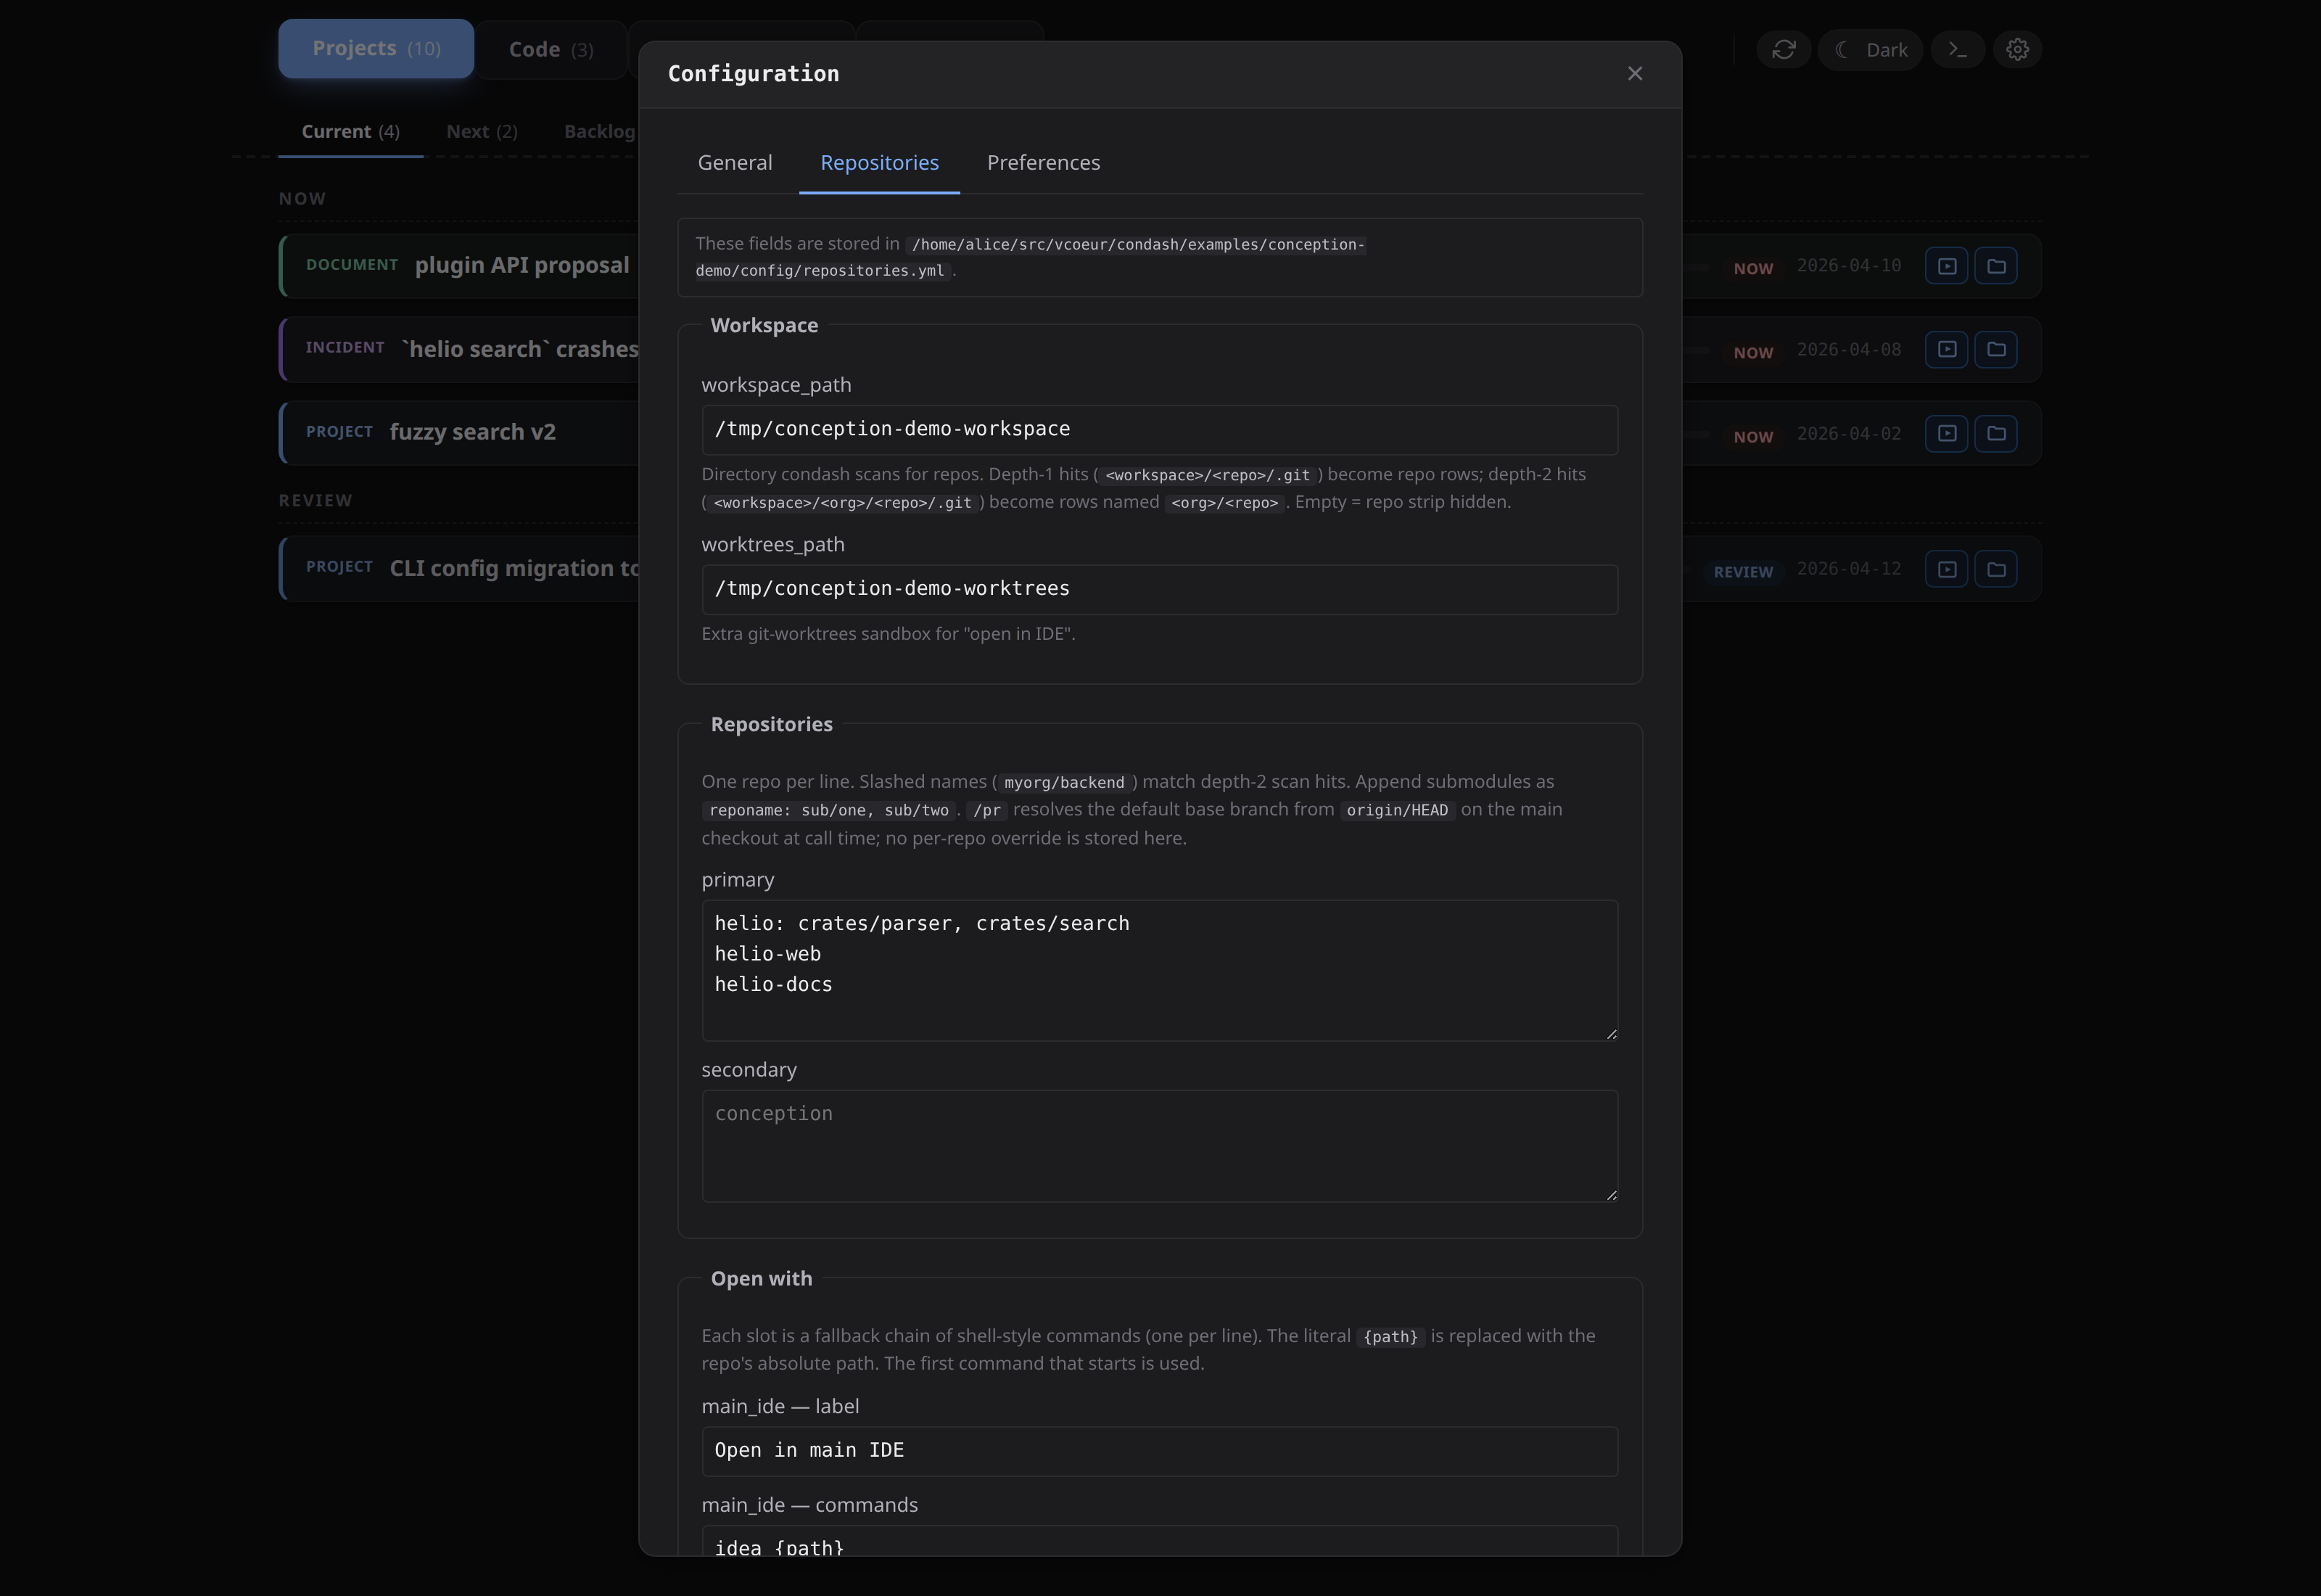Viewport: 2321px width, 1596px height.
Task: Toggle Dark mode in the top bar
Action: (1871, 49)
